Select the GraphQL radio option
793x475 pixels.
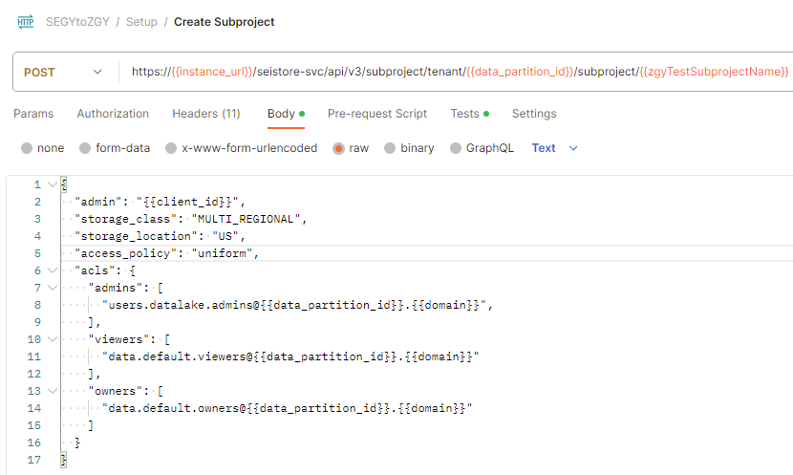click(x=456, y=148)
